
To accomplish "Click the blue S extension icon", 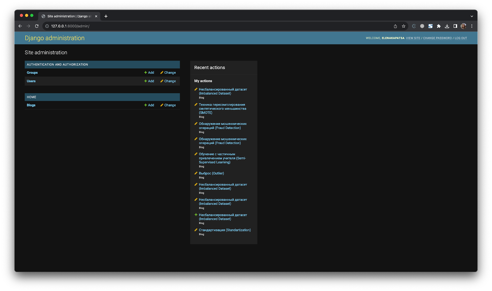I will [x=430, y=26].
